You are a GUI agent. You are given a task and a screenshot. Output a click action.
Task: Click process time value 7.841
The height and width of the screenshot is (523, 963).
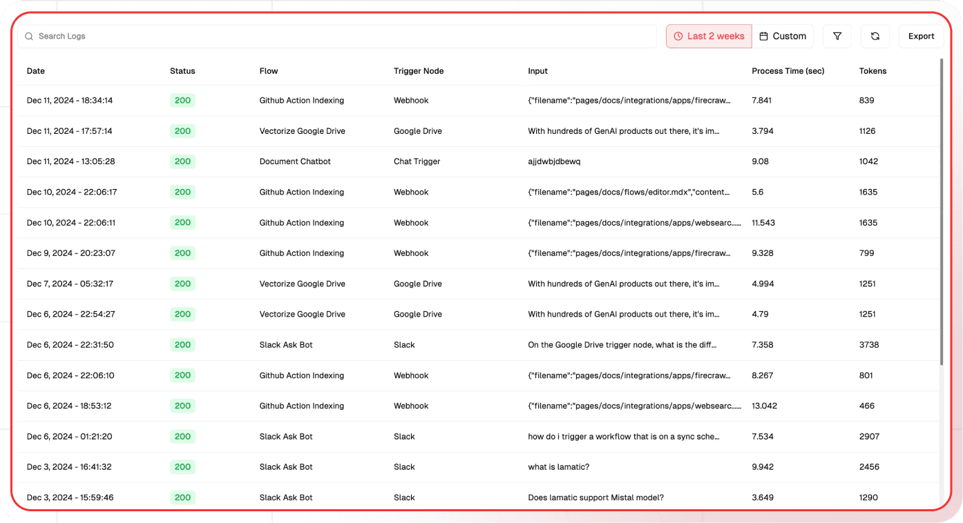tap(763, 101)
